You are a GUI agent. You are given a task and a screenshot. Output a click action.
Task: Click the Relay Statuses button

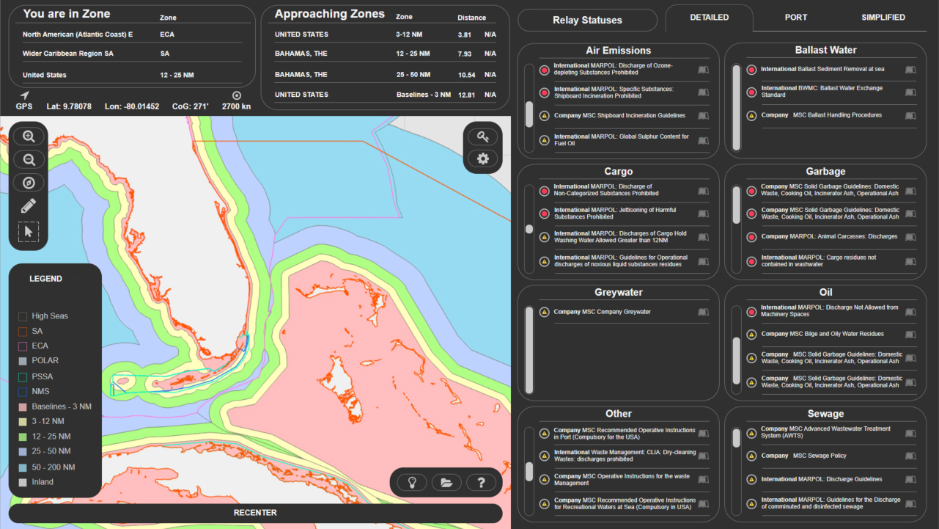coord(587,21)
